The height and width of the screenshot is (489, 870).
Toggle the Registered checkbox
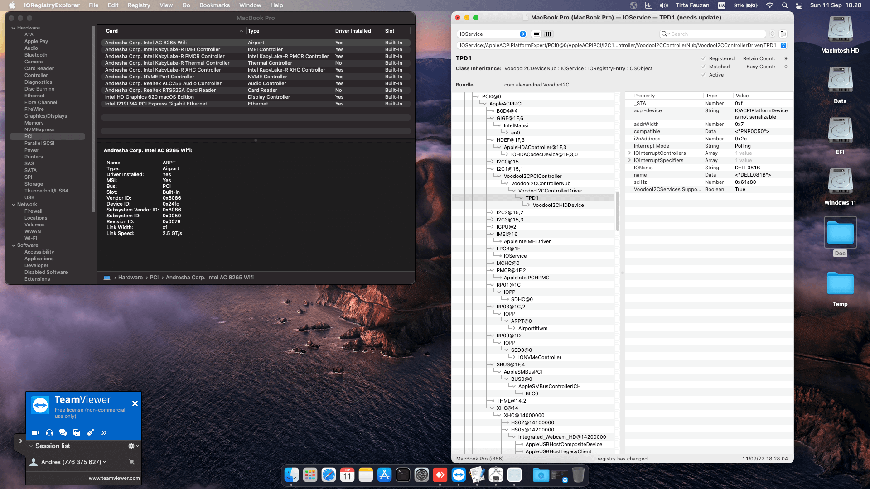[703, 58]
